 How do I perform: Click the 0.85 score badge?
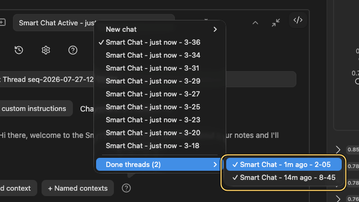point(353,149)
